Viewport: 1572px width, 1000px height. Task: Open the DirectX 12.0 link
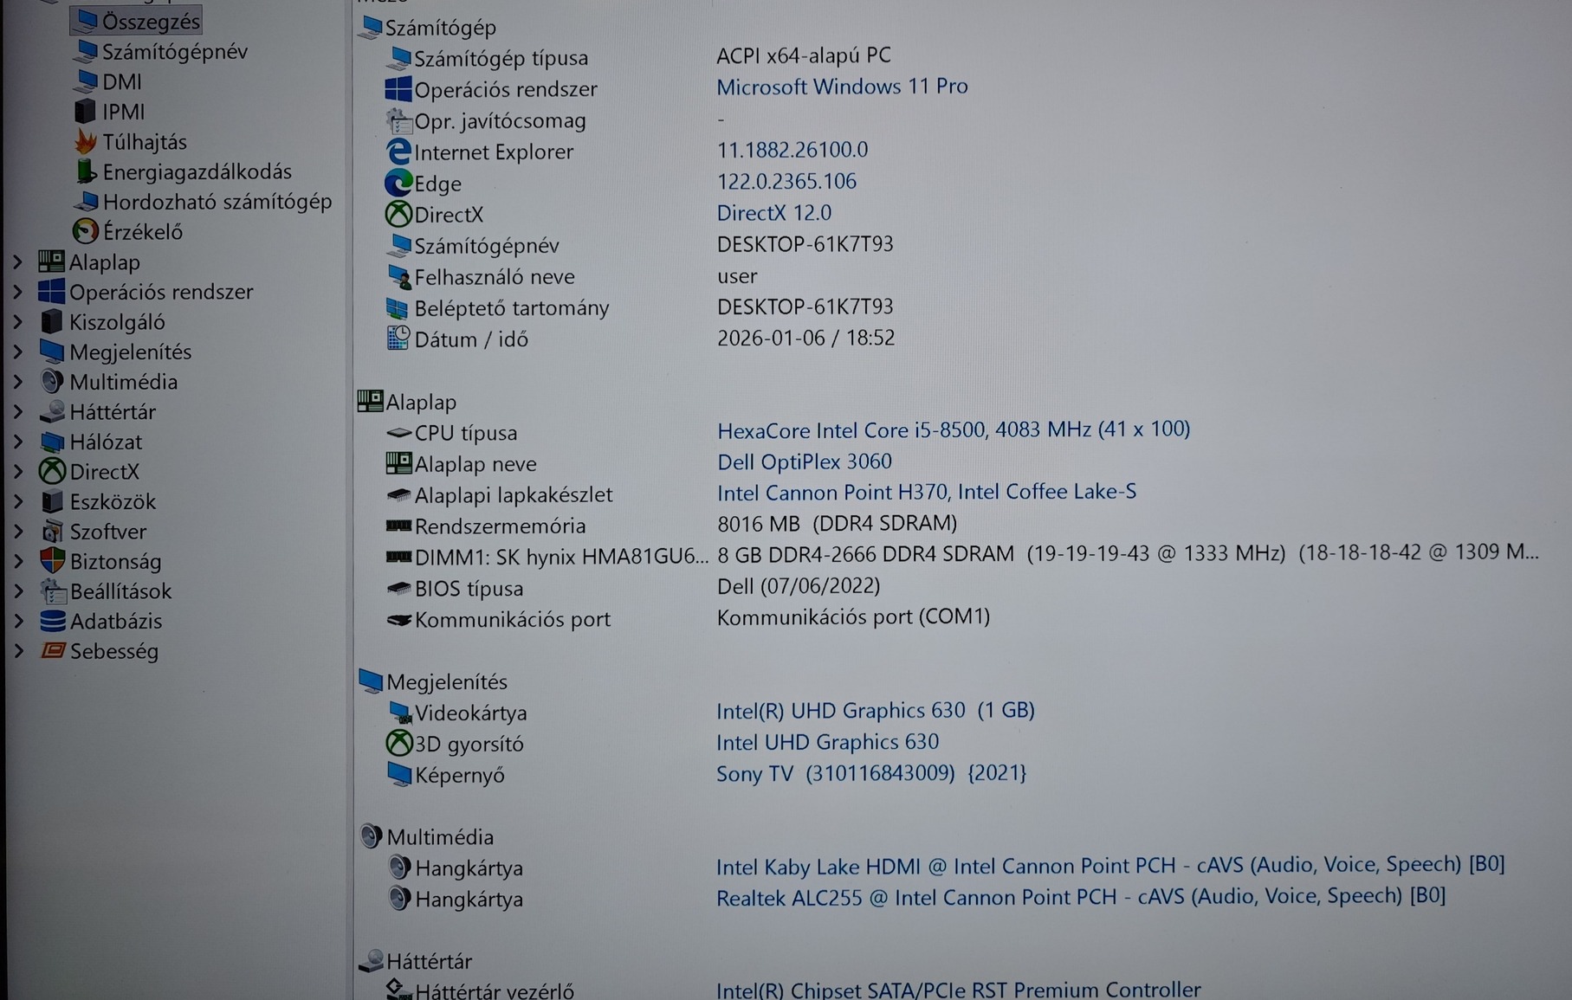tap(773, 213)
